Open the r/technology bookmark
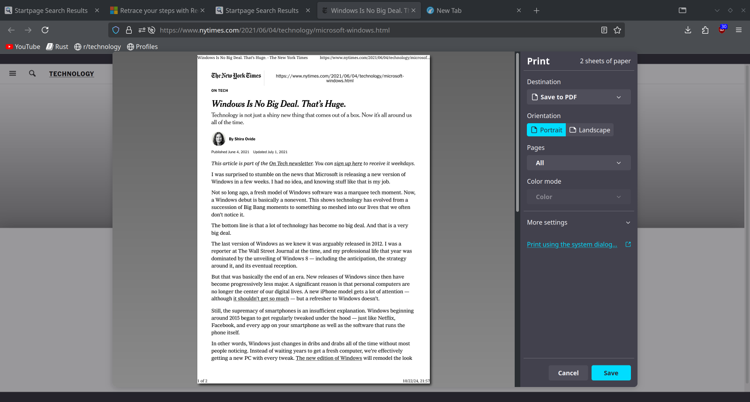The image size is (750, 402). [97, 46]
